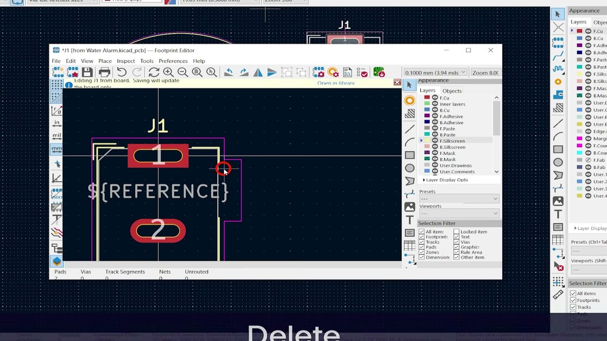Image resolution: width=607 pixels, height=341 pixels.
Task: Click the Print icon in Footprint Editor
Action: coord(104,72)
